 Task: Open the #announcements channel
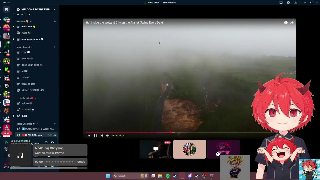(36, 39)
